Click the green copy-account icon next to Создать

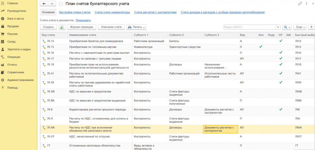click(62, 27)
